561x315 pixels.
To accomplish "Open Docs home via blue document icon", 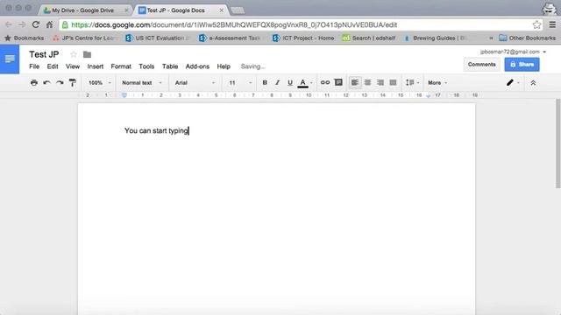I will click(x=10, y=59).
